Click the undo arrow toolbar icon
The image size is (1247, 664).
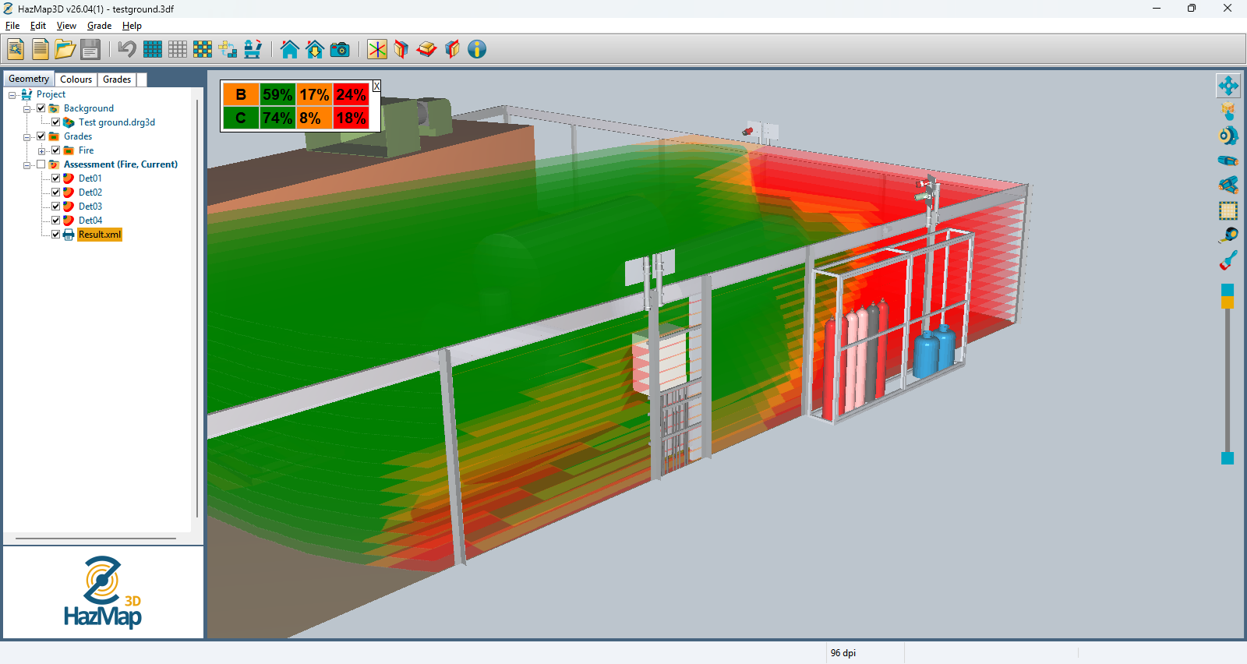pyautogui.click(x=127, y=49)
